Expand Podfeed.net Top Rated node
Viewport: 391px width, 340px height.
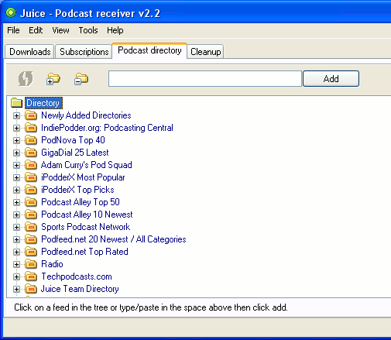(16, 252)
